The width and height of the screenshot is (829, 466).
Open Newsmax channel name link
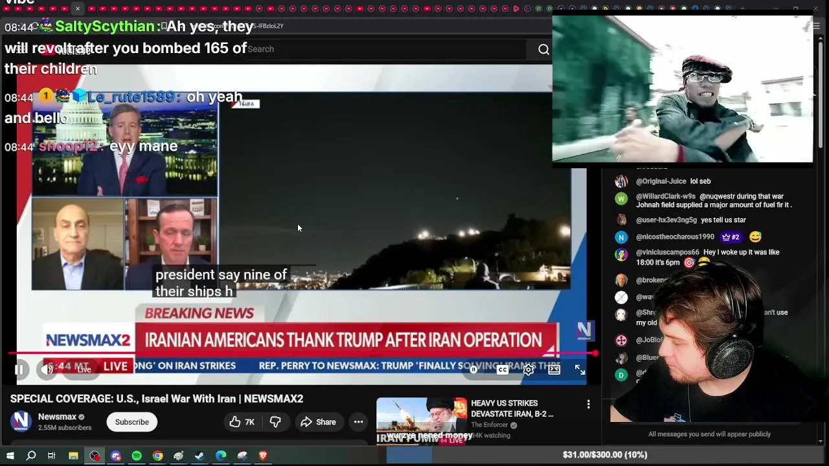[57, 417]
